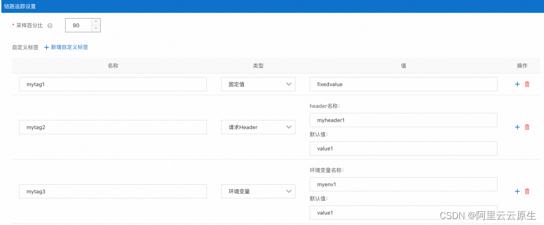Click the 操作 column header

pyautogui.click(x=522, y=65)
